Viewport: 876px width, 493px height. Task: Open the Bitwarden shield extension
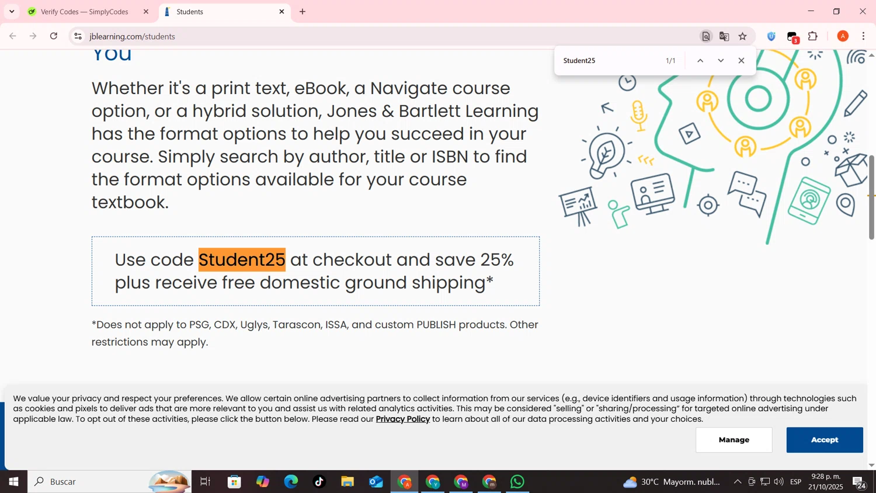pos(771,36)
